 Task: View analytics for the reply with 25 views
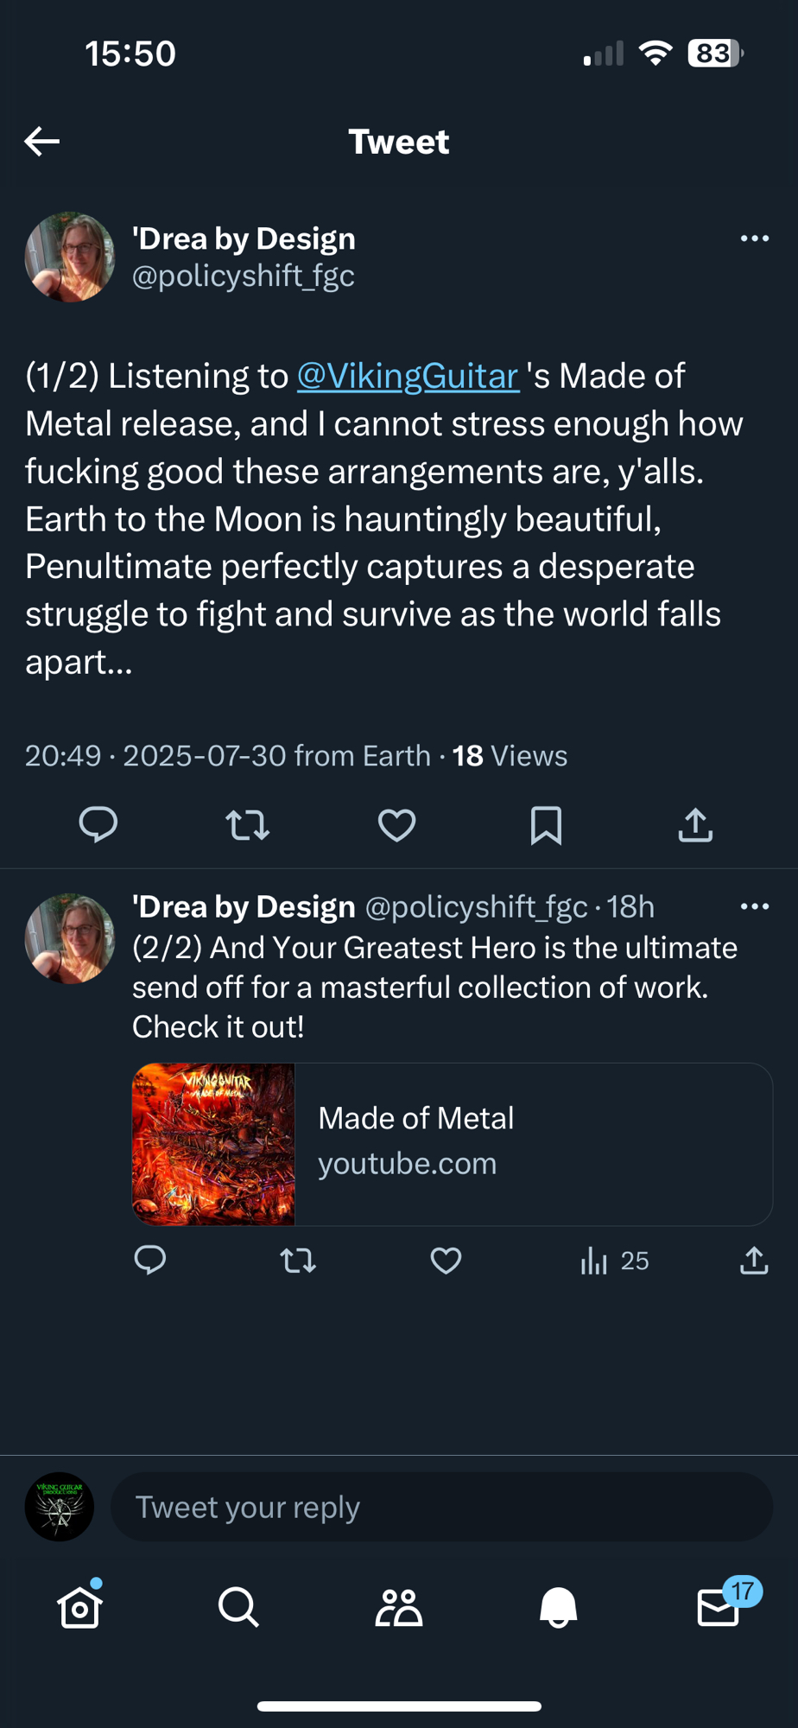point(613,1261)
